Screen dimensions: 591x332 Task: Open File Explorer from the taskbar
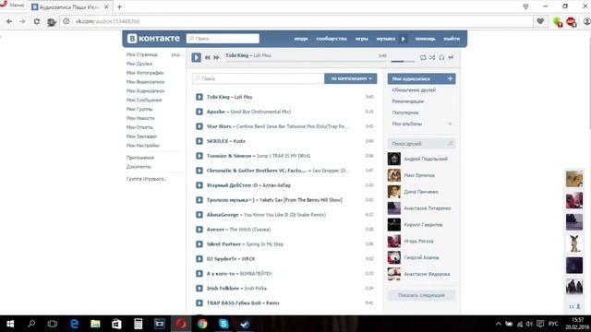coord(95,324)
